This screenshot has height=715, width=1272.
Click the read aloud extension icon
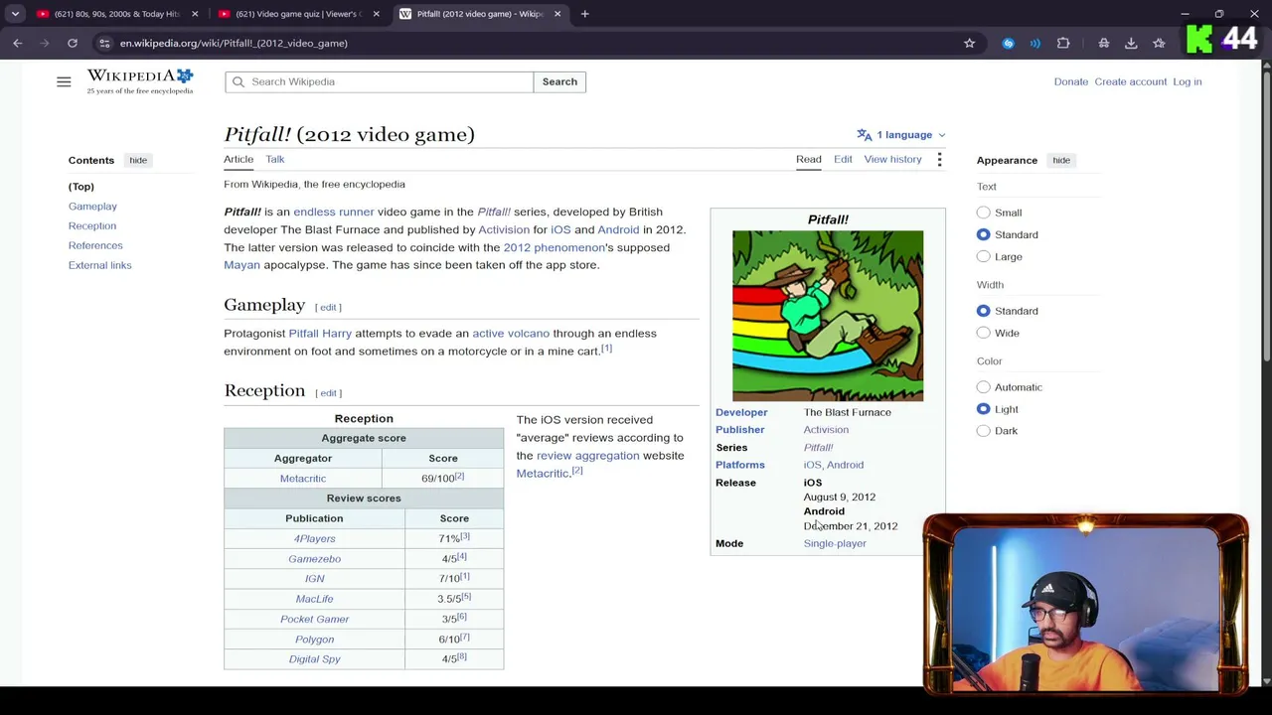point(1035,43)
